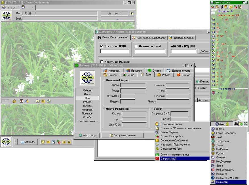Select О себе in the Данные left sidebar list

tap(87, 117)
